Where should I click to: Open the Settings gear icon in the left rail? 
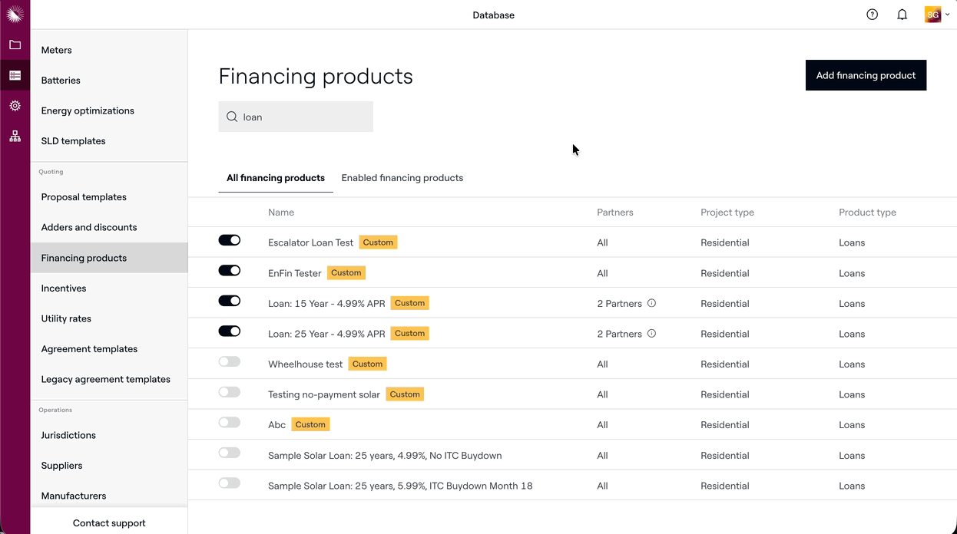point(15,106)
